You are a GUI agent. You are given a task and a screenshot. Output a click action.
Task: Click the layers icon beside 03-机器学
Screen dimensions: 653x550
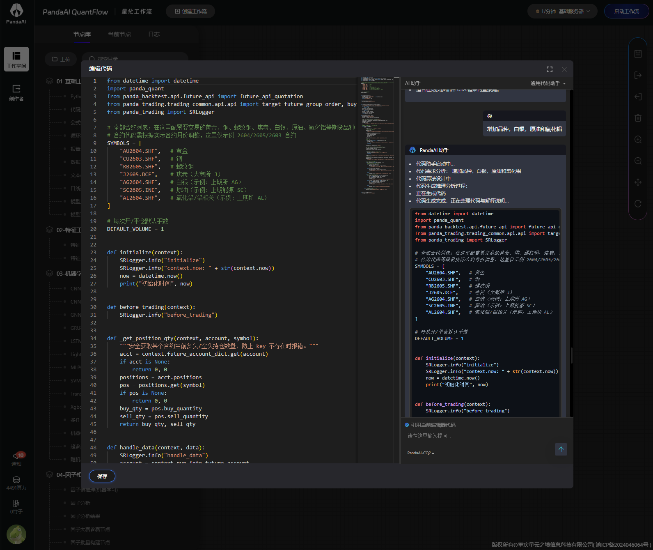tap(50, 273)
